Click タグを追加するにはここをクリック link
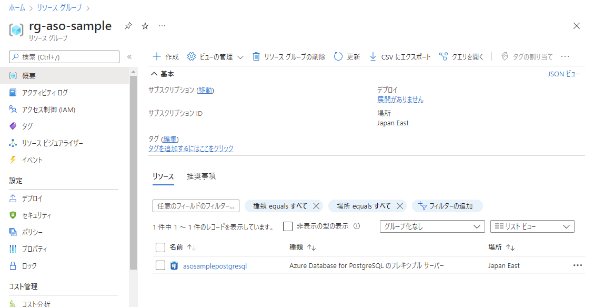This screenshot has height=307, width=594. 191,148
